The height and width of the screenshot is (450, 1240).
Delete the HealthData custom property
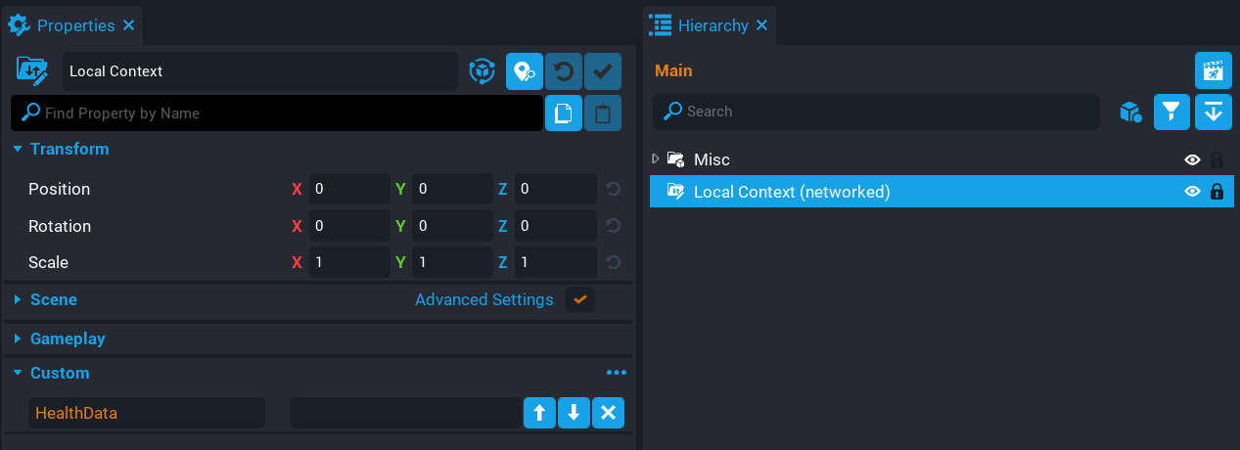(x=608, y=413)
